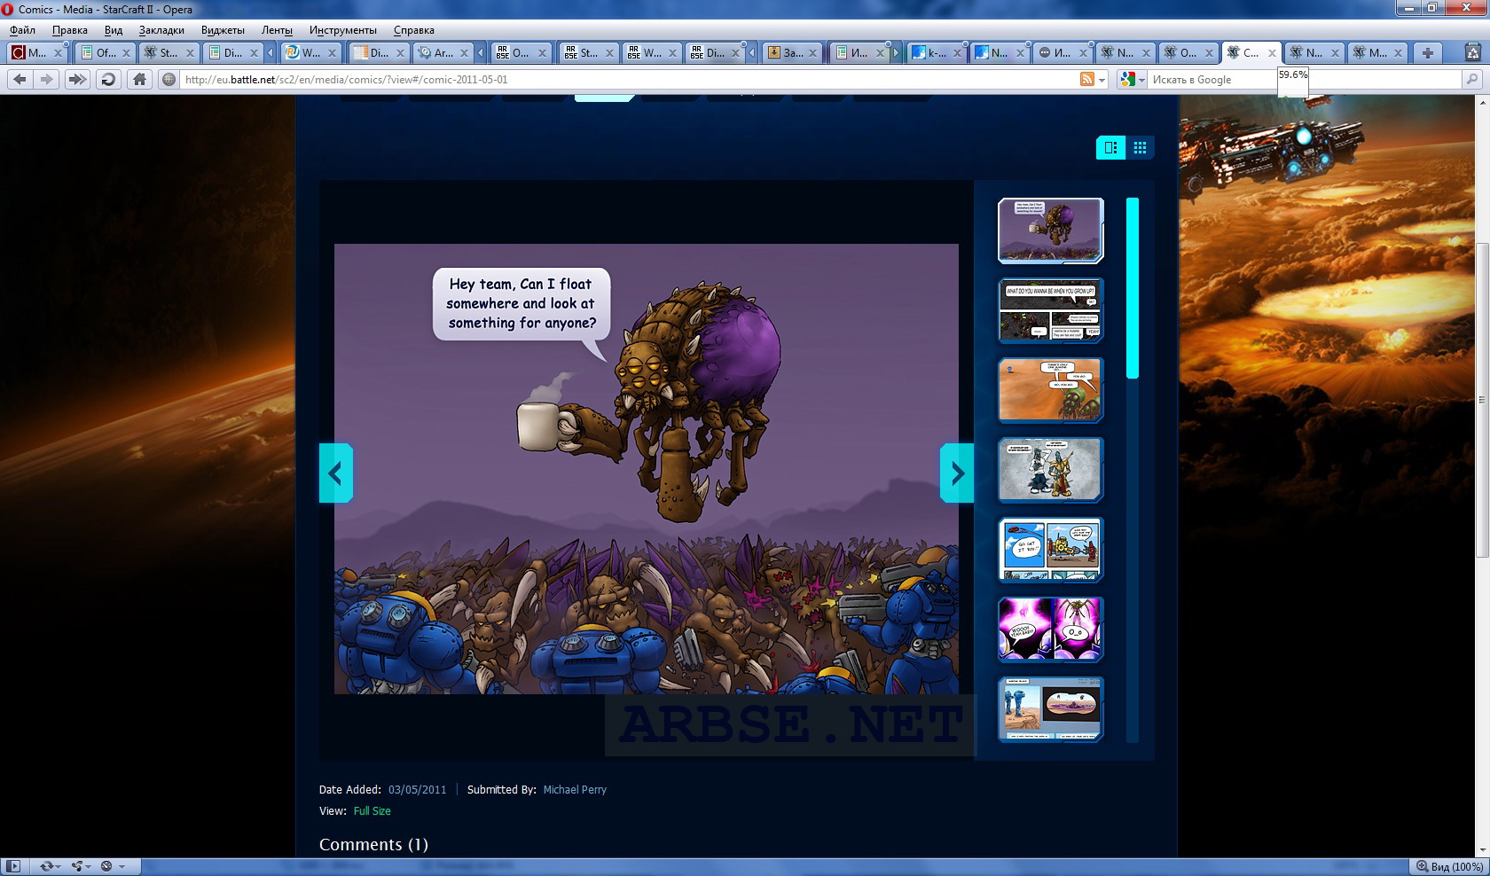Expand the first collapsed tab group arrow

[271, 52]
